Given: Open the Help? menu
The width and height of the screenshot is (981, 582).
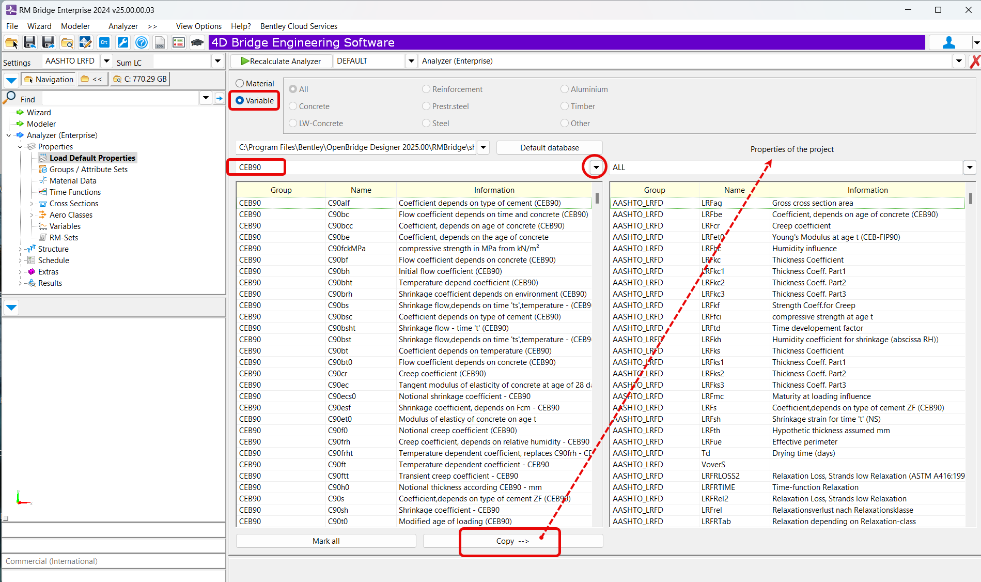Looking at the screenshot, I should (241, 26).
